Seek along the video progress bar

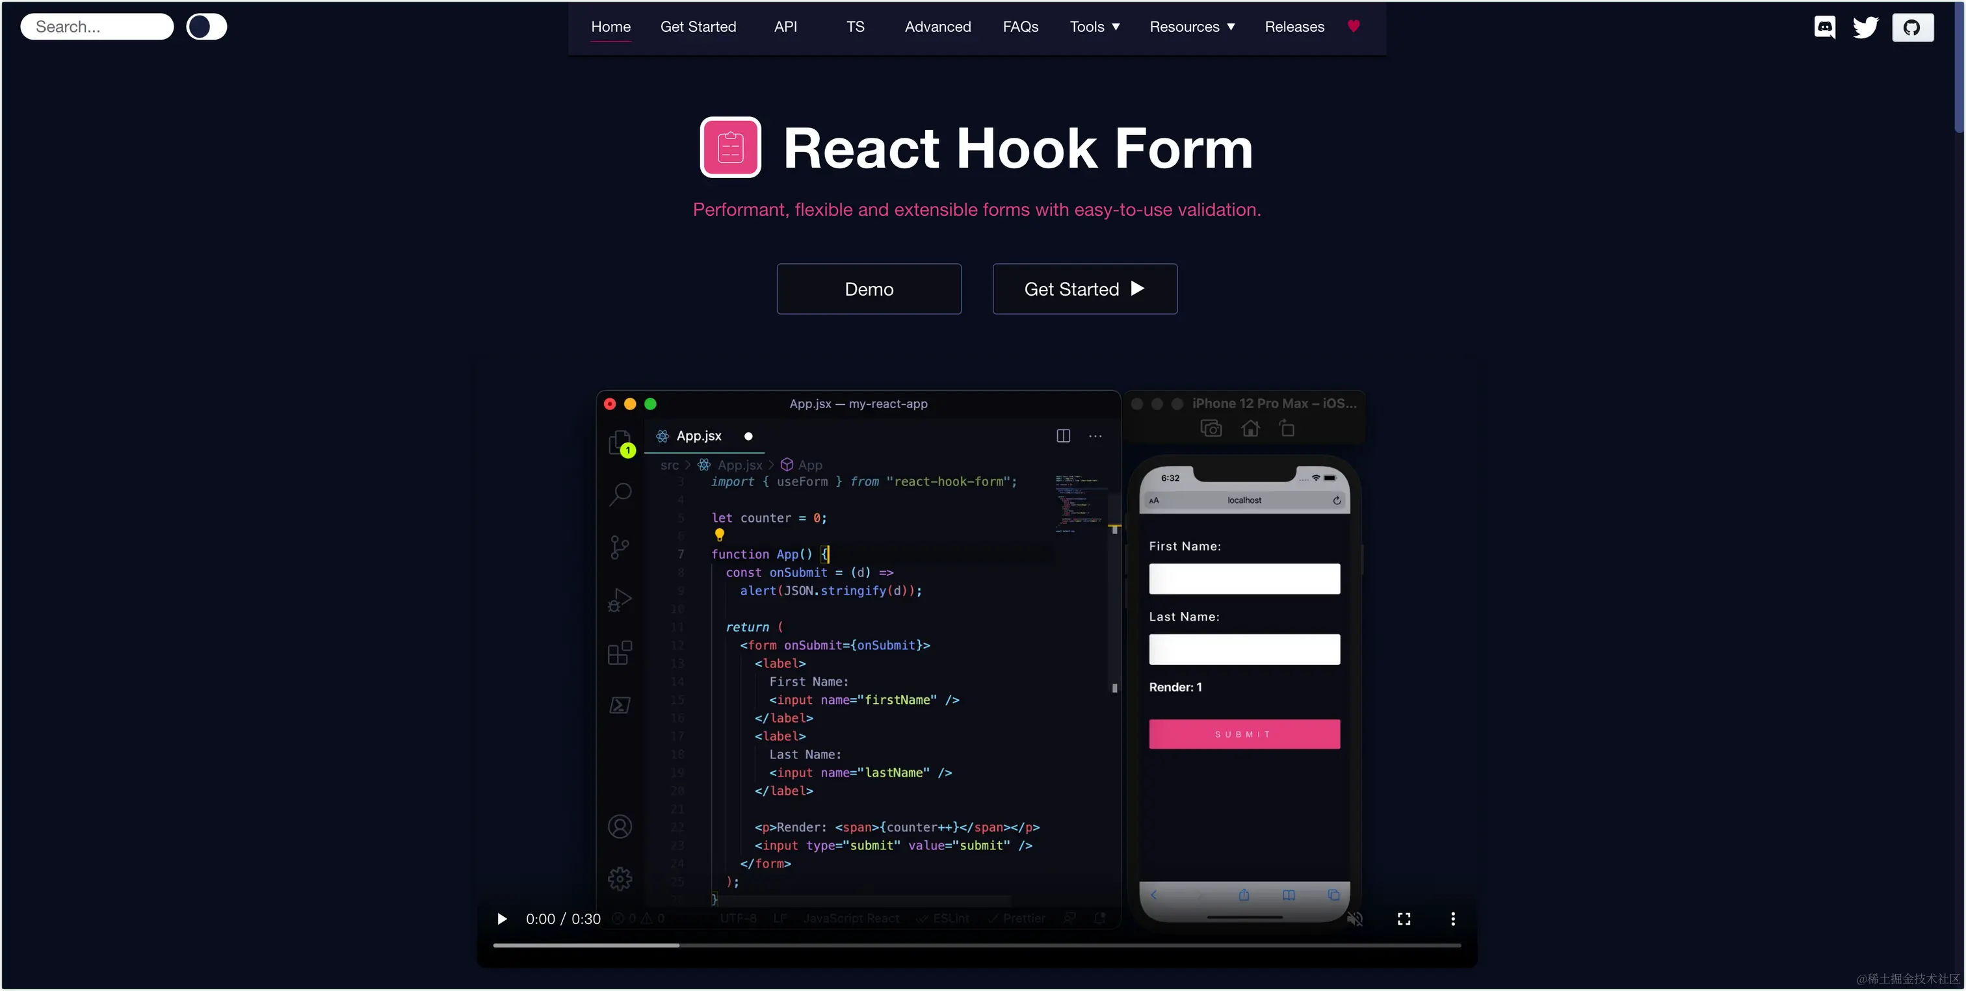[977, 946]
